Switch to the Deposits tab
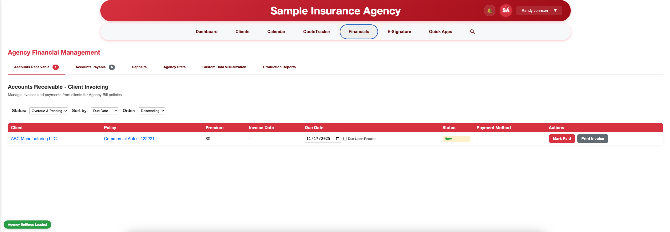 tap(139, 67)
